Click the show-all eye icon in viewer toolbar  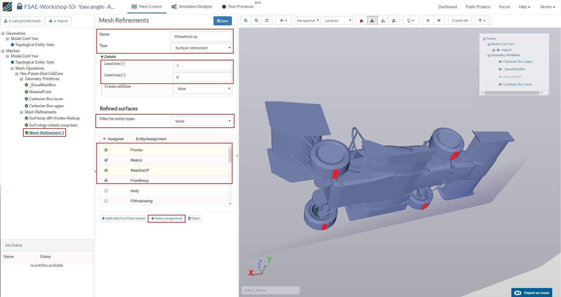(x=439, y=20)
